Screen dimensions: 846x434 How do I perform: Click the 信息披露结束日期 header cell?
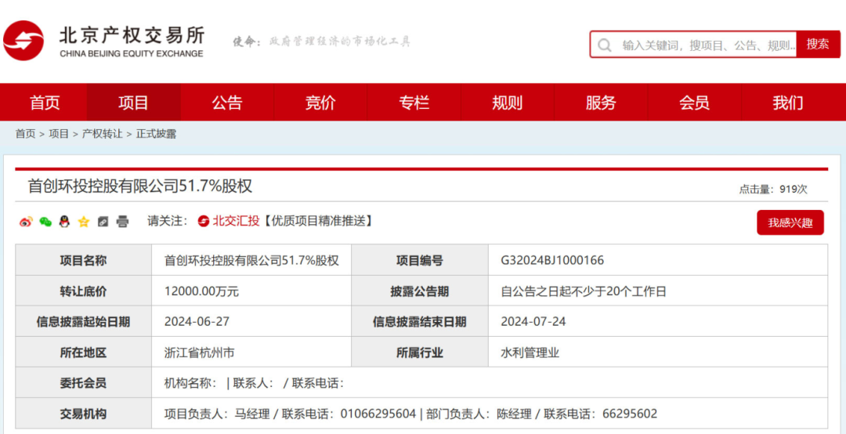coord(420,322)
